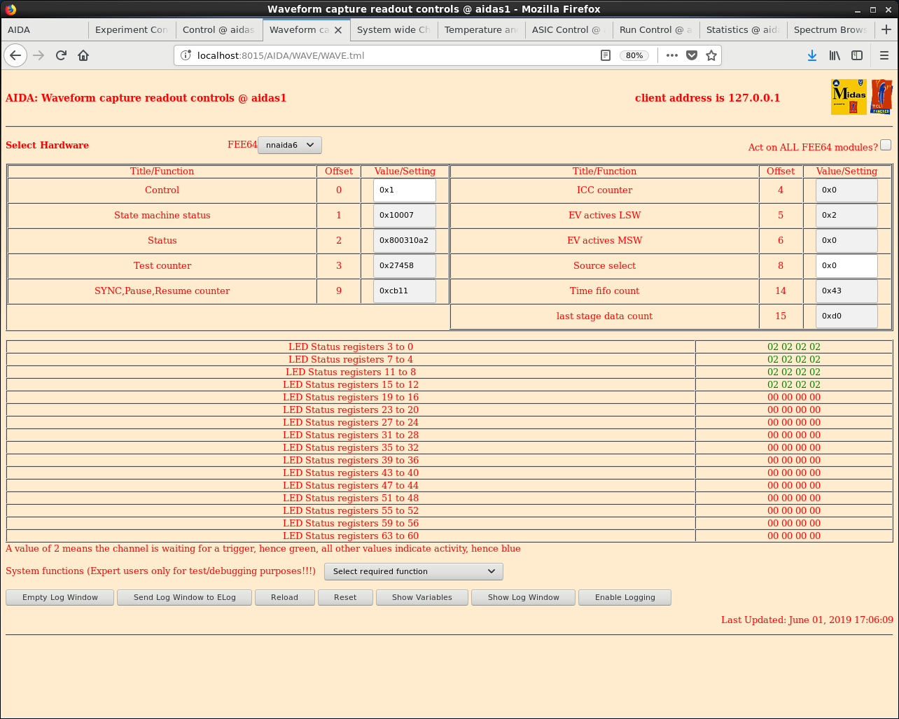The height and width of the screenshot is (719, 899).
Task: Expand the FEE64 nnaida6 dropdown
Action: pos(290,145)
